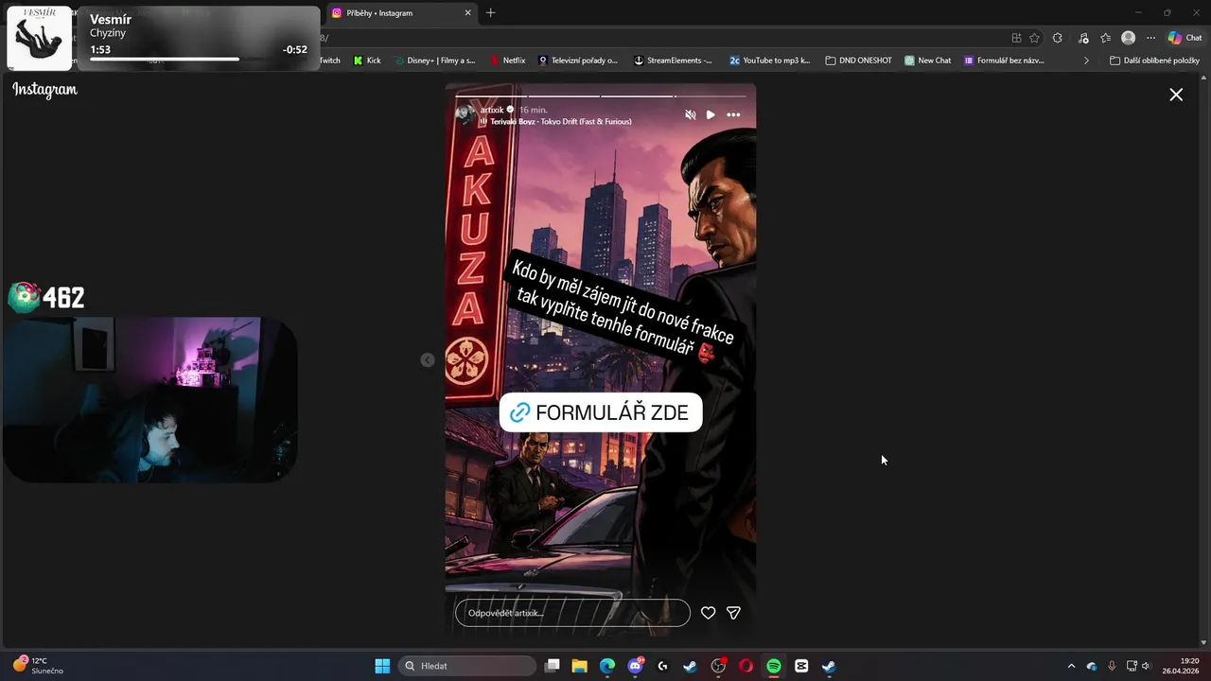Screen dimensions: 1211x681
Task: Open Logitech G HUB from the taskbar
Action: 662,666
